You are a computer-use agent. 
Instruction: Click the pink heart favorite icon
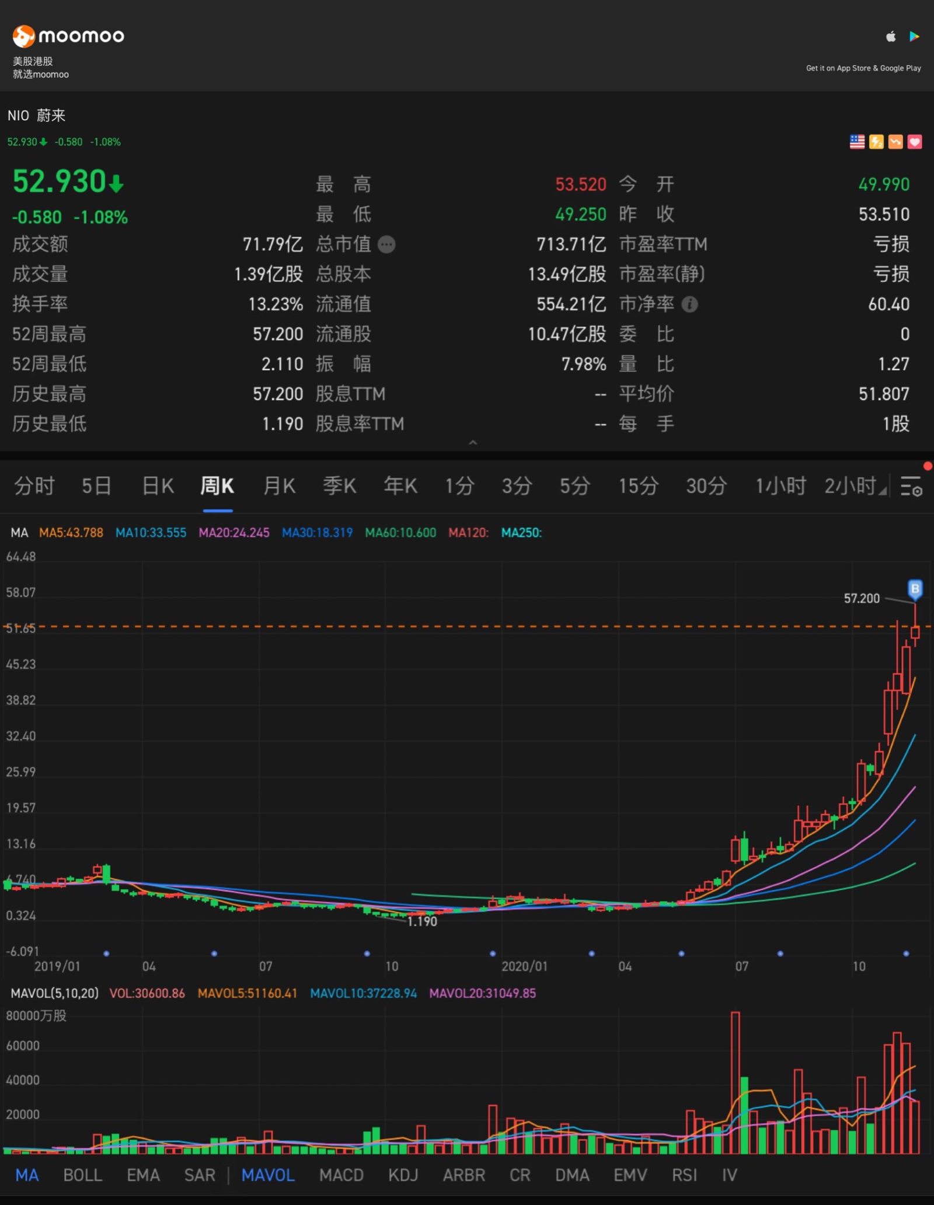(x=915, y=142)
